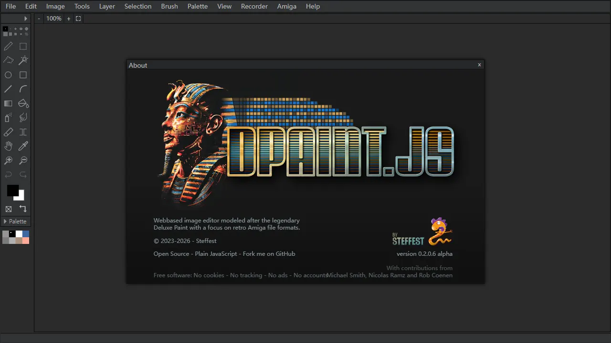Choose the text cursor tool

[x=23, y=132]
